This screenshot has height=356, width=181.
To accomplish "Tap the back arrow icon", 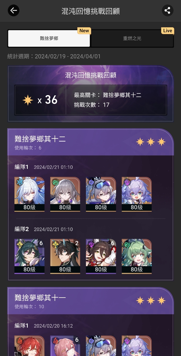I will [x=13, y=11].
